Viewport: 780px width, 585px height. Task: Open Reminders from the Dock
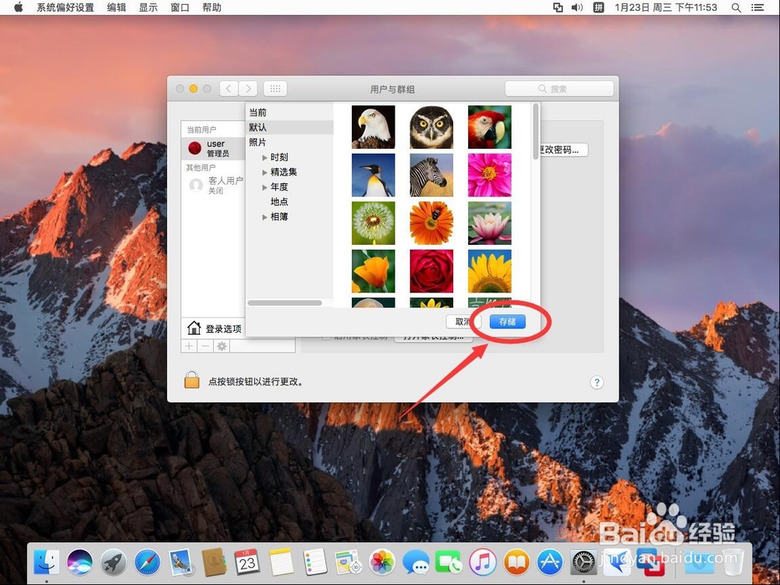click(315, 562)
